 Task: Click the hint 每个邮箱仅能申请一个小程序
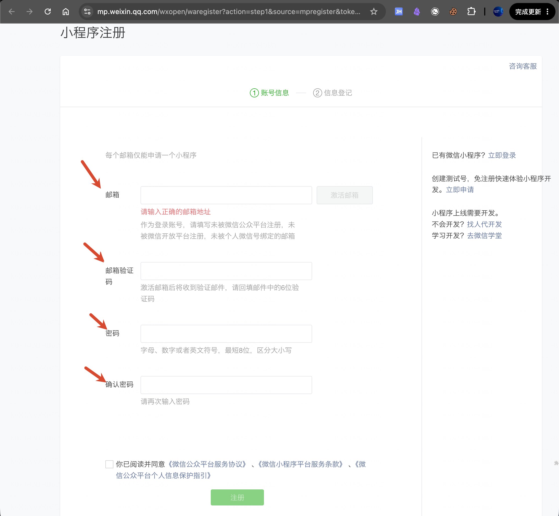[x=151, y=155]
